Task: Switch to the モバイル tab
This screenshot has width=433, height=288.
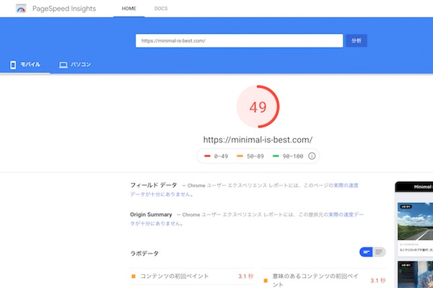Action: click(25, 65)
